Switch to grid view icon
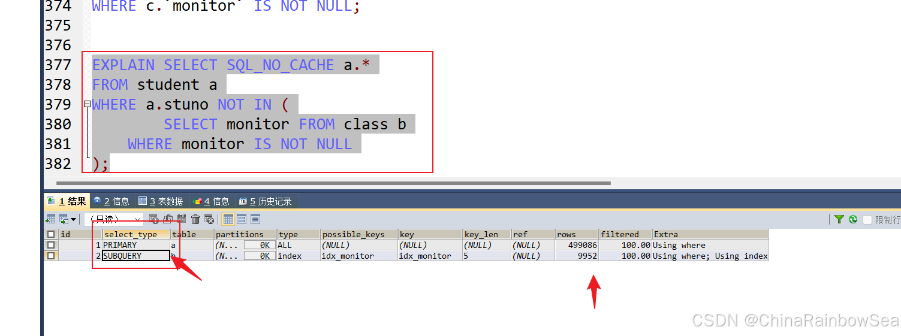The image size is (901, 336). (x=228, y=219)
